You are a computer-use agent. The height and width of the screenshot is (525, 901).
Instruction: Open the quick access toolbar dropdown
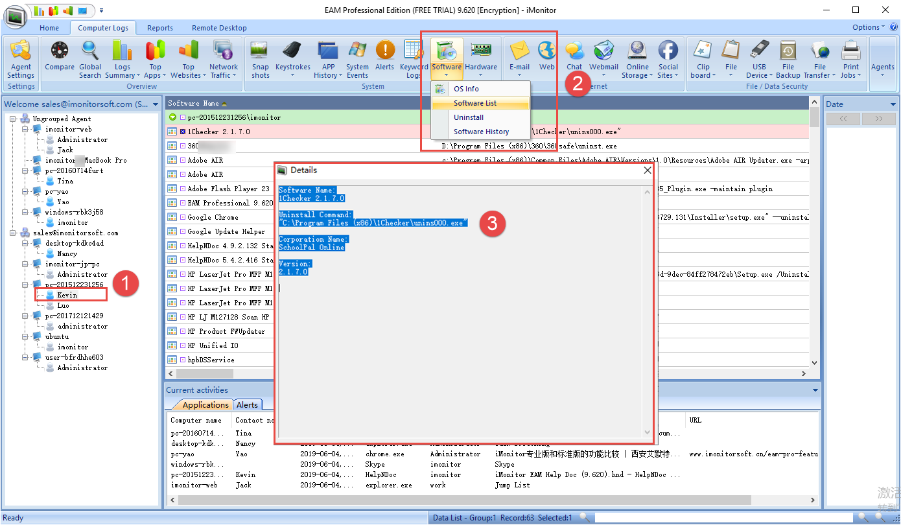click(102, 10)
